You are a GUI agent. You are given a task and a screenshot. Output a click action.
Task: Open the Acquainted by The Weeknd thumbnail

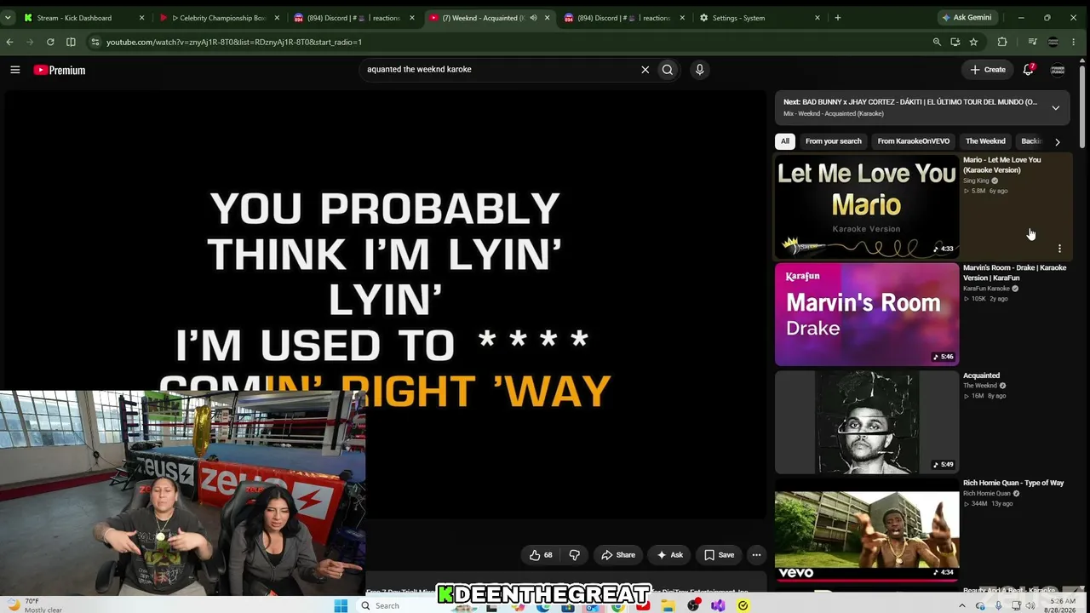[867, 422]
